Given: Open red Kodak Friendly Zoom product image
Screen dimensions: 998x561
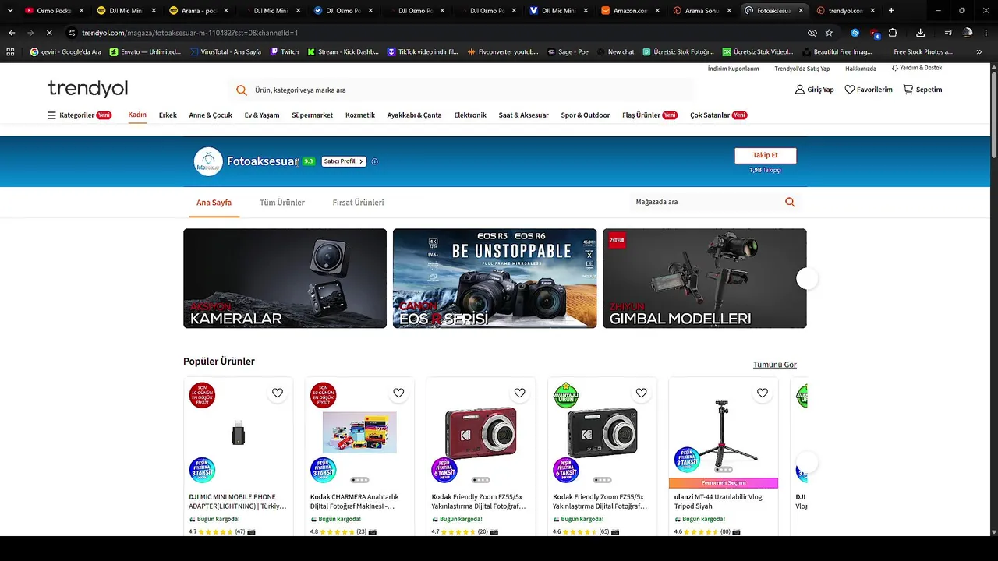Looking at the screenshot, I should pyautogui.click(x=481, y=432).
